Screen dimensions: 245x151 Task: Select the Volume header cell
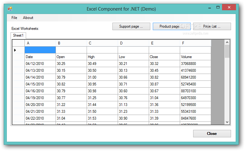[x=195, y=57]
